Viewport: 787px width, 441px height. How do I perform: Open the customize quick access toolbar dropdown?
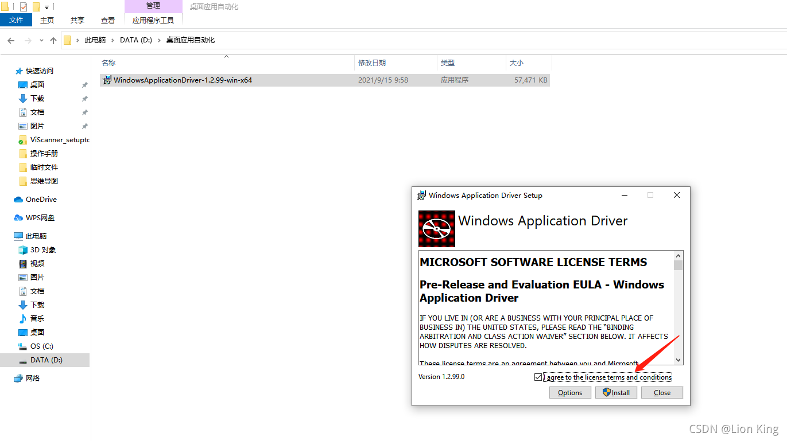46,7
